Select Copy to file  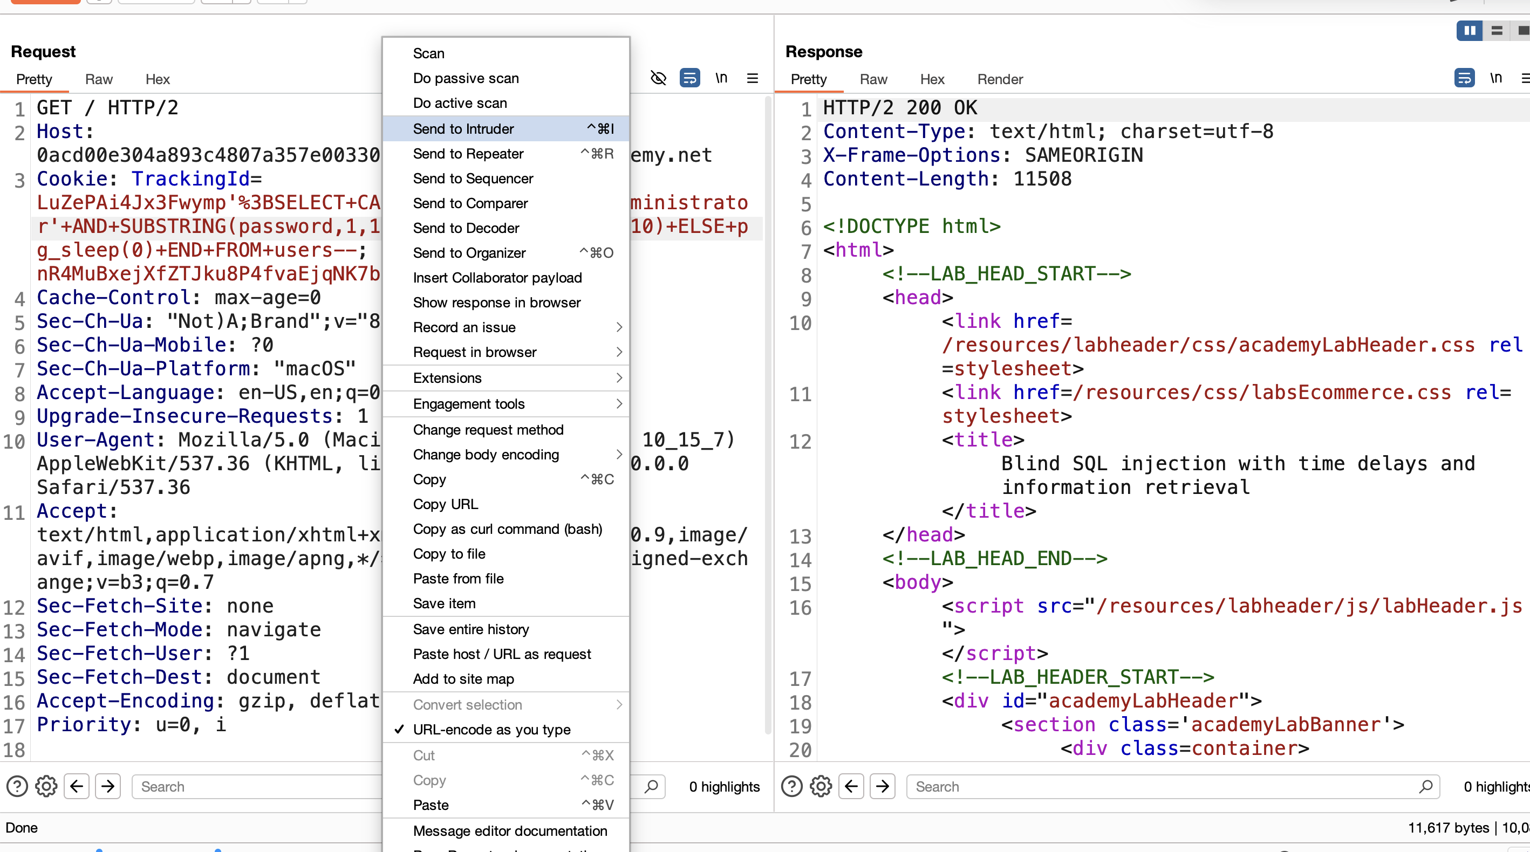(506, 553)
